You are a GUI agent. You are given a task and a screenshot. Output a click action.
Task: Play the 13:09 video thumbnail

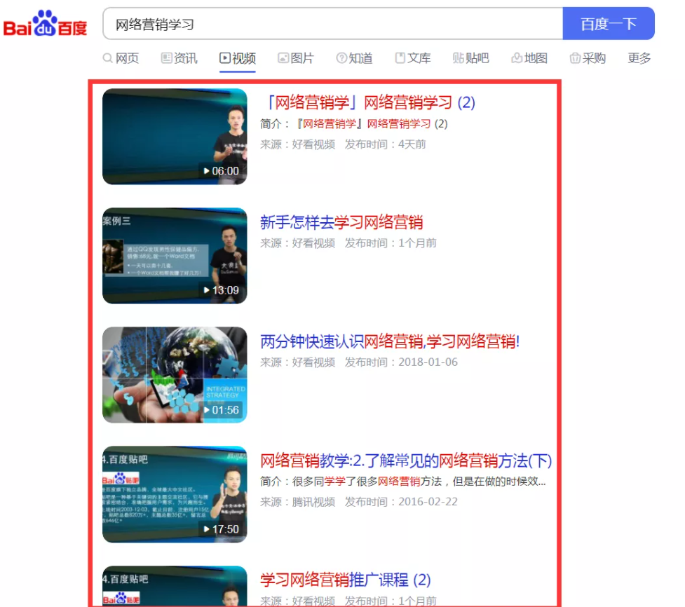(x=175, y=256)
